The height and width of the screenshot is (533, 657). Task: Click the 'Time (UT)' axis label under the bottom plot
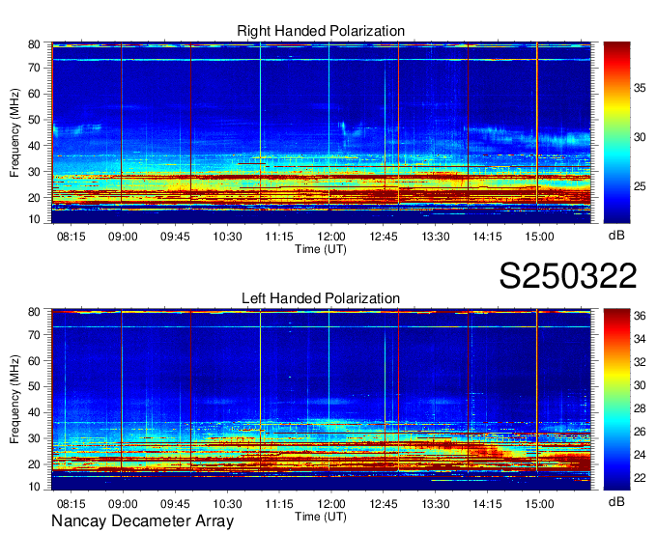[x=321, y=517]
